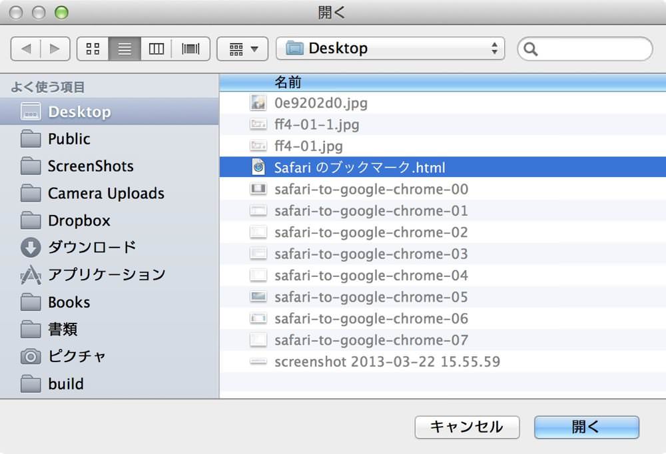Select safari-to-google-chrome-05

[x=443, y=298]
